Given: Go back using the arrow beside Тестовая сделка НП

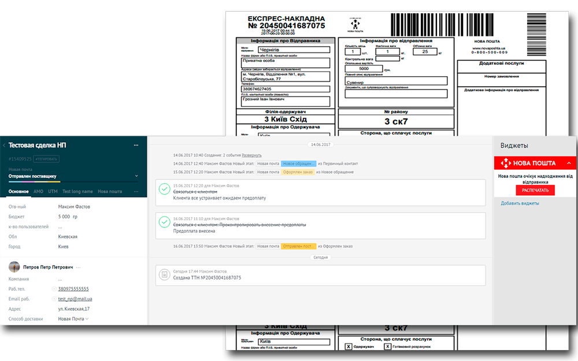Looking at the screenshot, I should click(x=4, y=146).
